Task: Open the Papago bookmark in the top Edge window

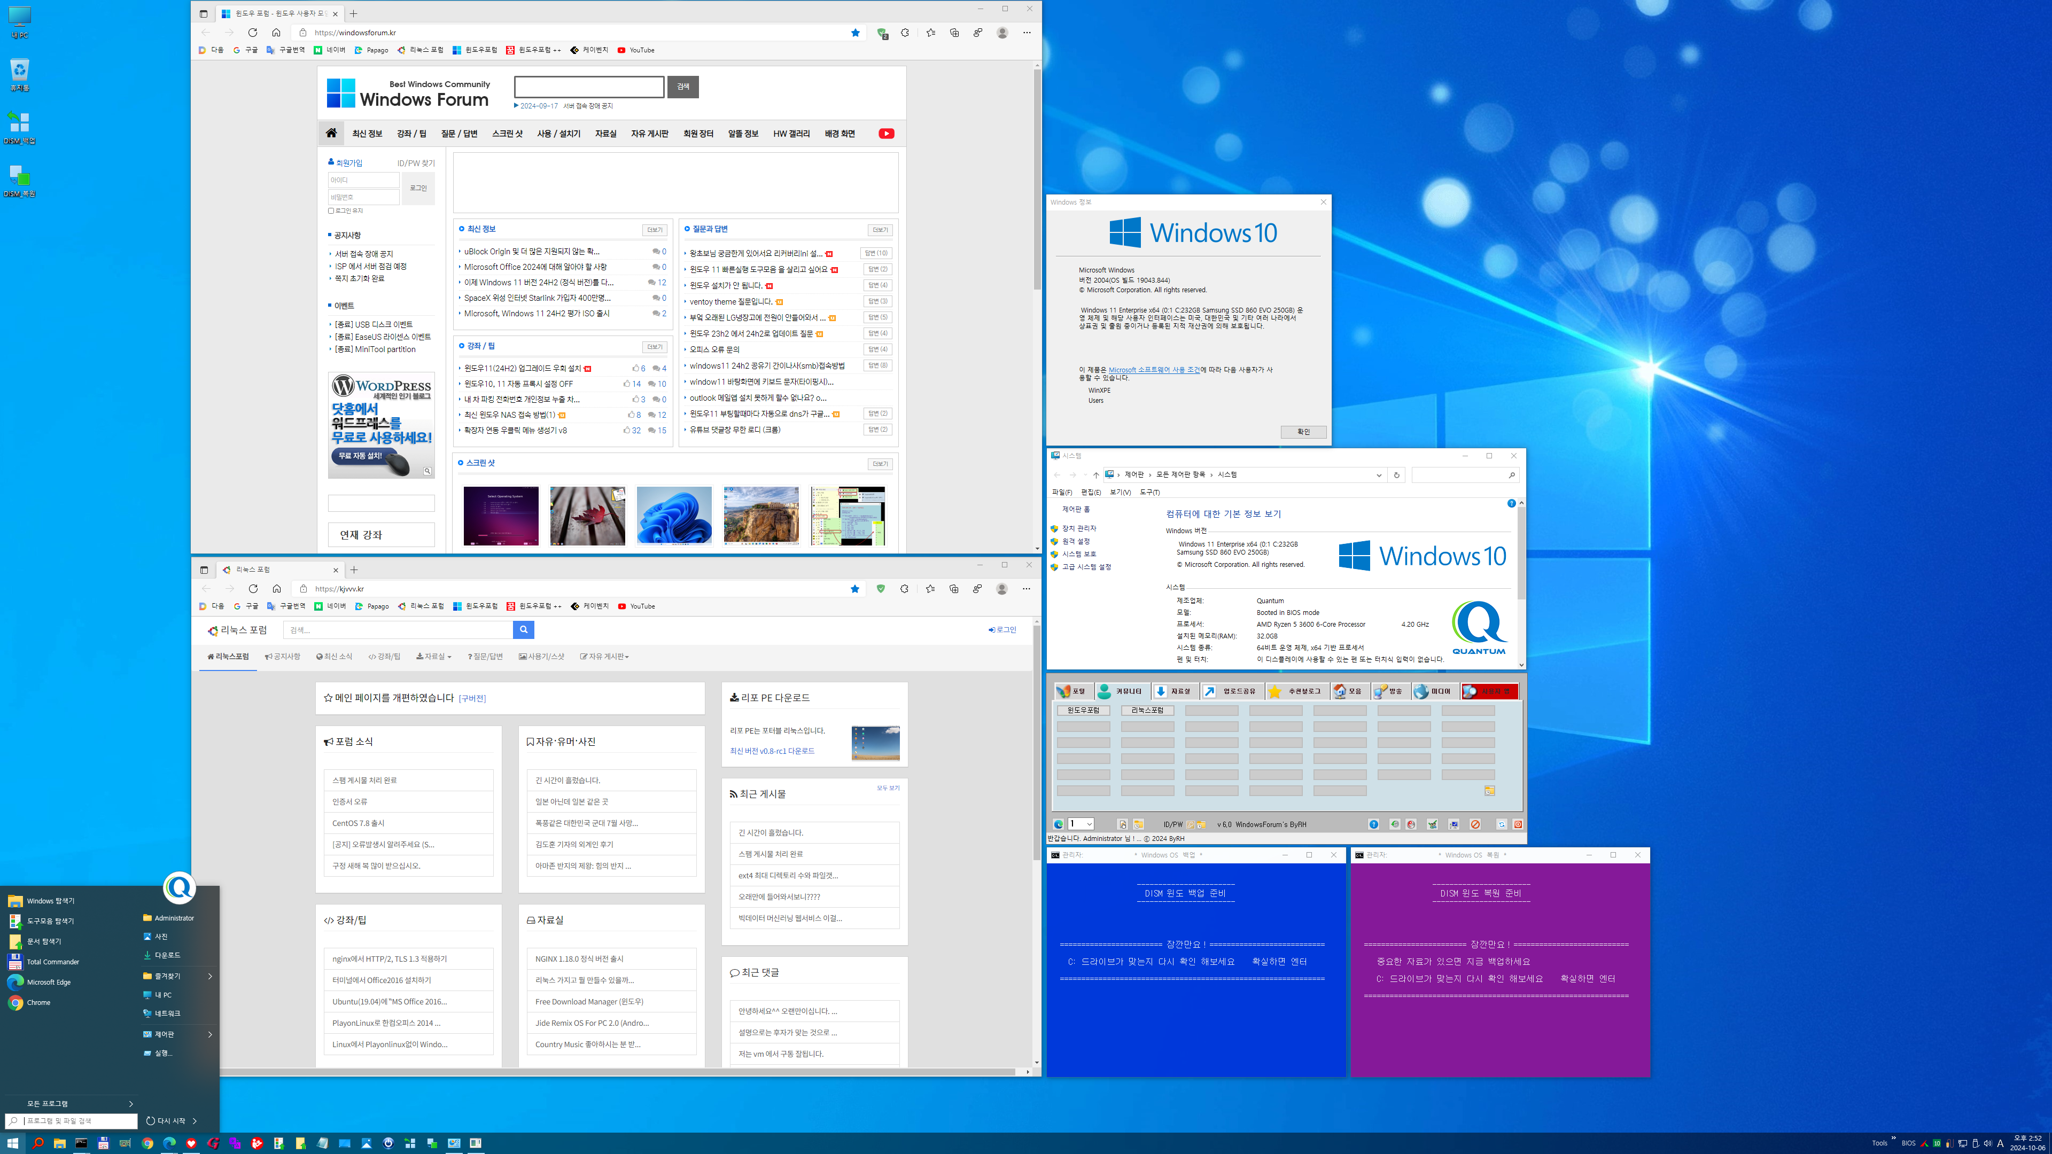Action: pos(371,50)
